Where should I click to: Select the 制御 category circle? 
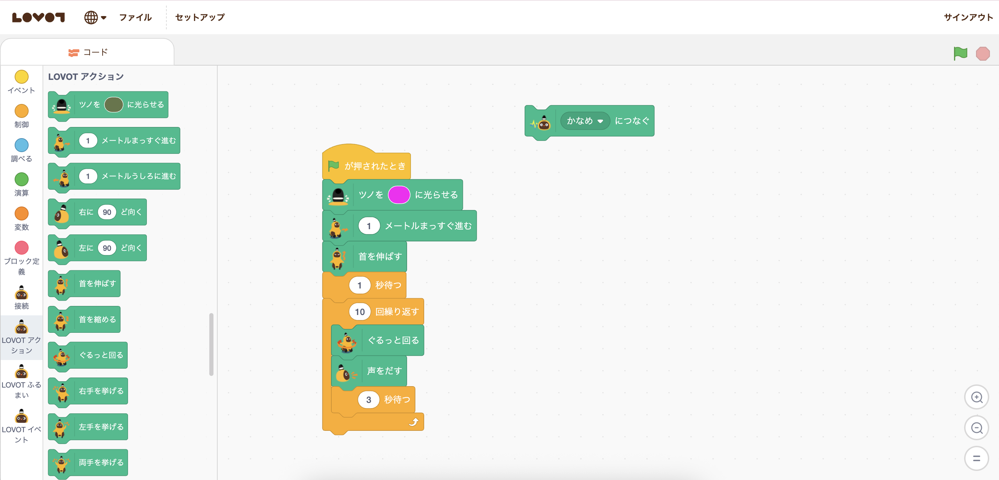(x=21, y=111)
